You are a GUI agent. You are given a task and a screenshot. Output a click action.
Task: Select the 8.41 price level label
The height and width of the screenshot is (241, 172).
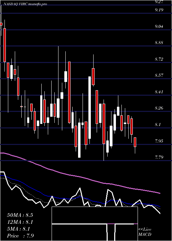coord(159,92)
